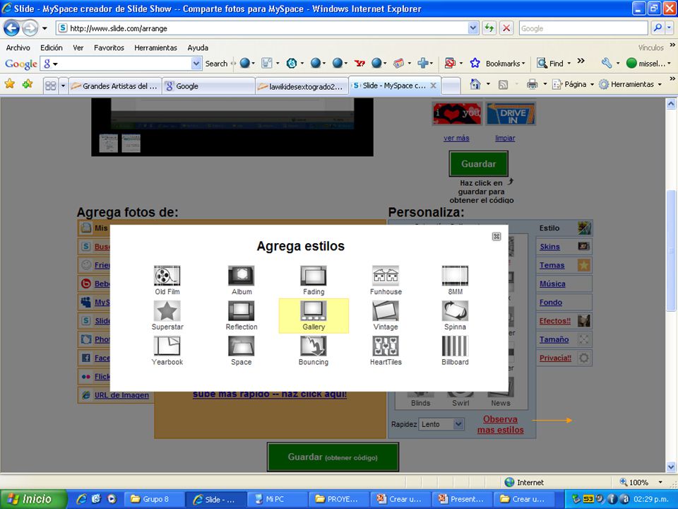Switch to the Google browser tab
678x509 pixels.
tap(208, 86)
